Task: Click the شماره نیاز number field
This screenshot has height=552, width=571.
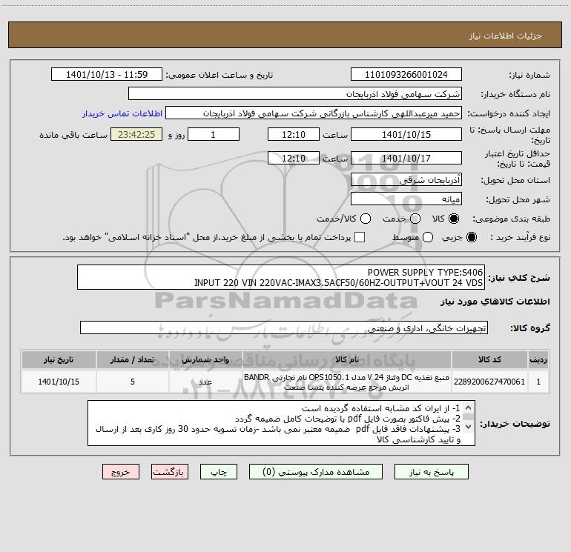Action: point(406,75)
